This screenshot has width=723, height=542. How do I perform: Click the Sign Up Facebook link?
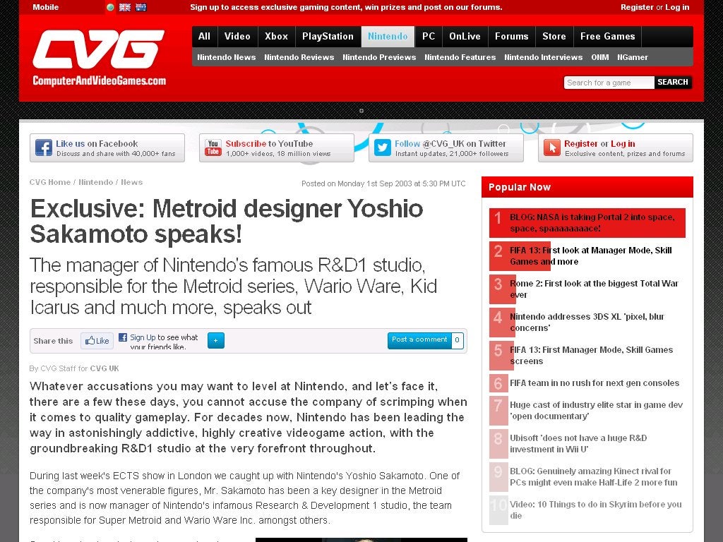(143, 337)
